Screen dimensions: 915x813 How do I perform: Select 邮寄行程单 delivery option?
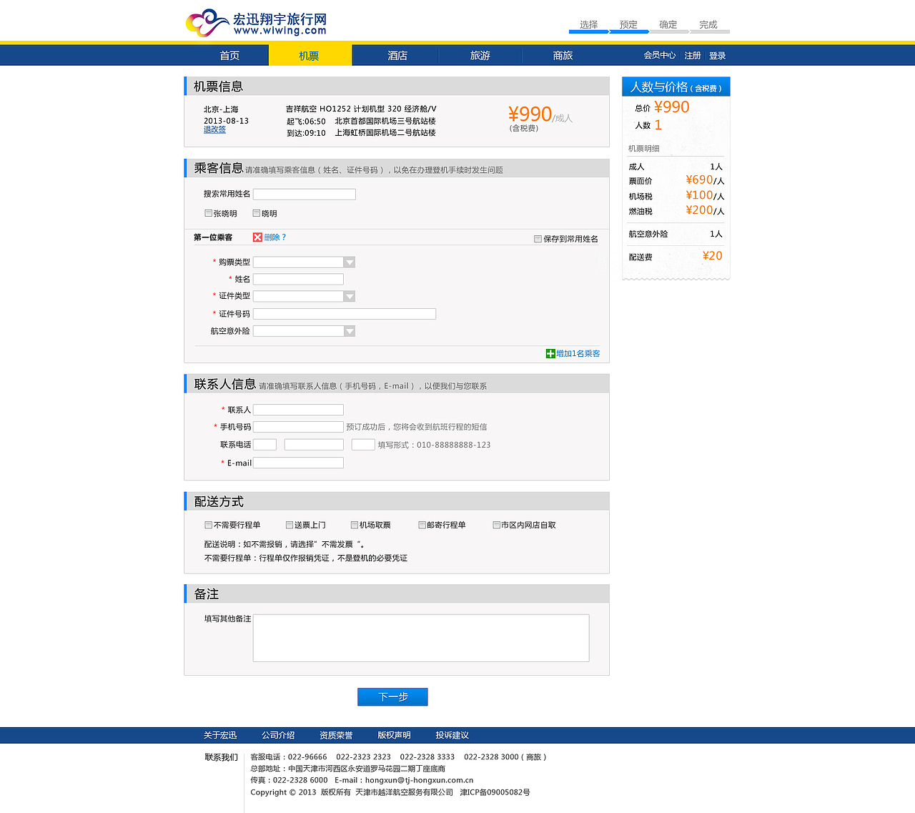click(x=422, y=525)
